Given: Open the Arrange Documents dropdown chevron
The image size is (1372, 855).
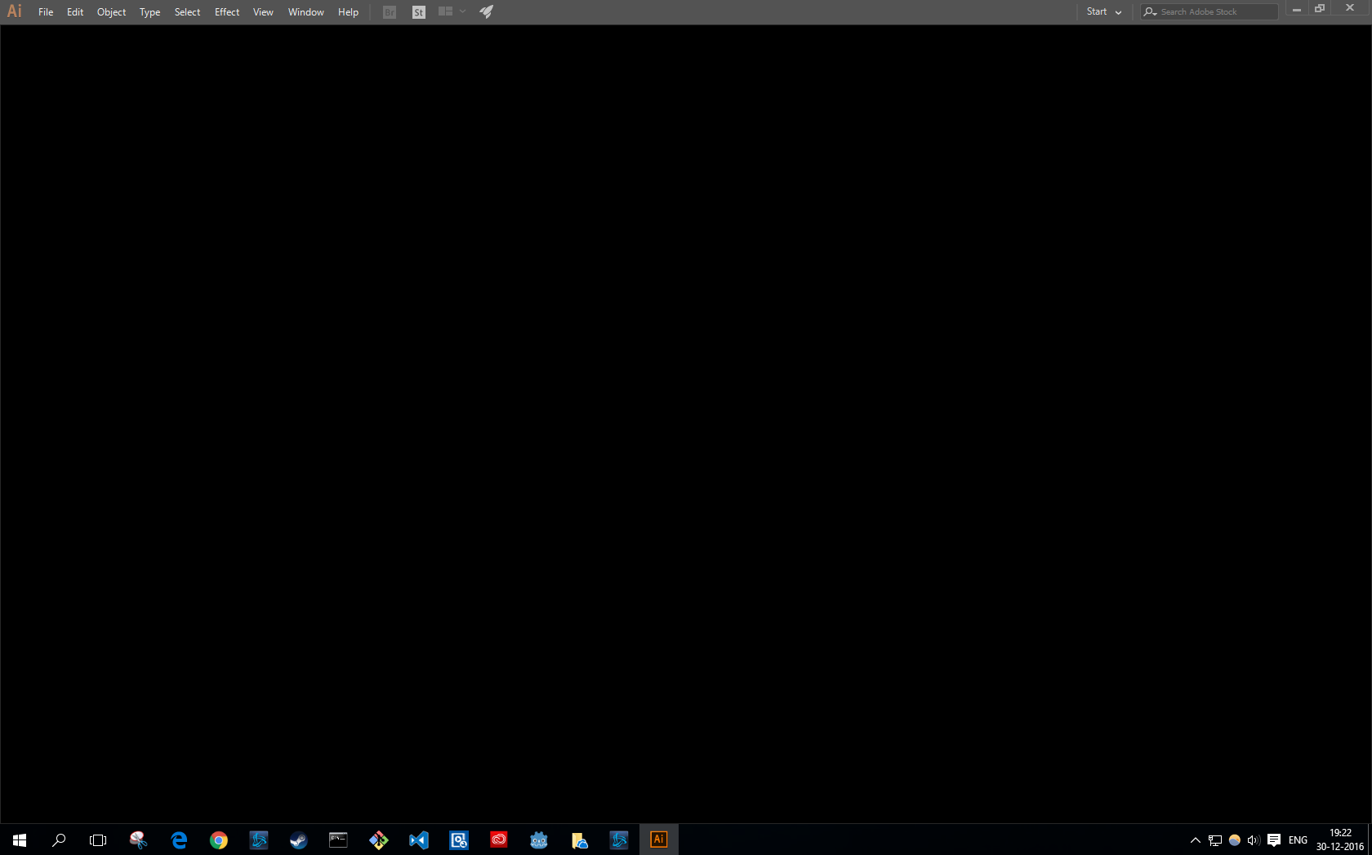Looking at the screenshot, I should [462, 11].
